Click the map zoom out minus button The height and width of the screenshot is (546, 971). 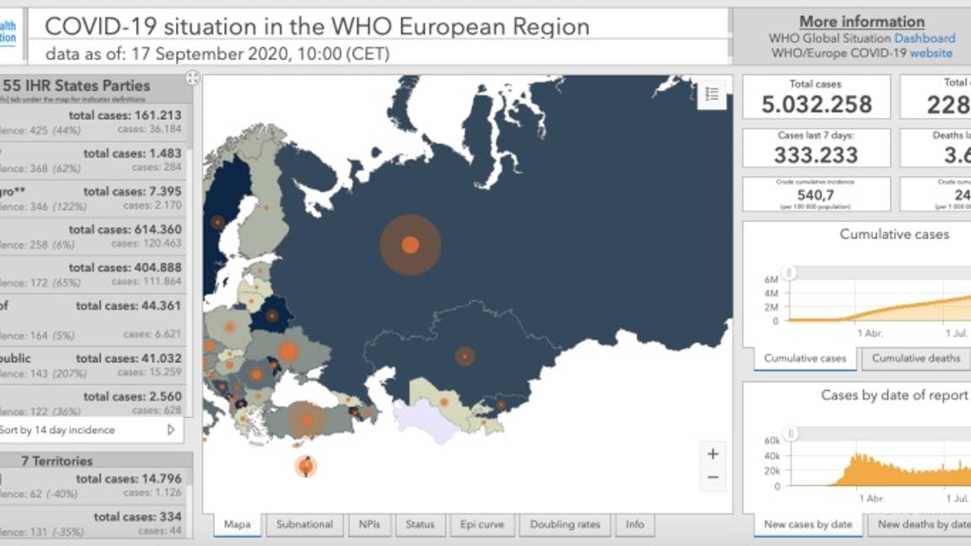[712, 478]
